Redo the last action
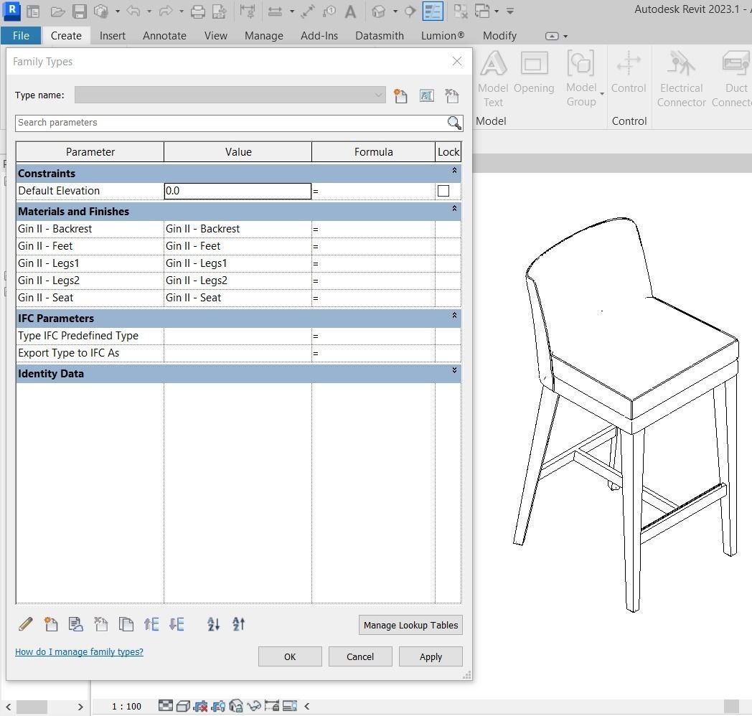The image size is (752, 716). coord(166,11)
